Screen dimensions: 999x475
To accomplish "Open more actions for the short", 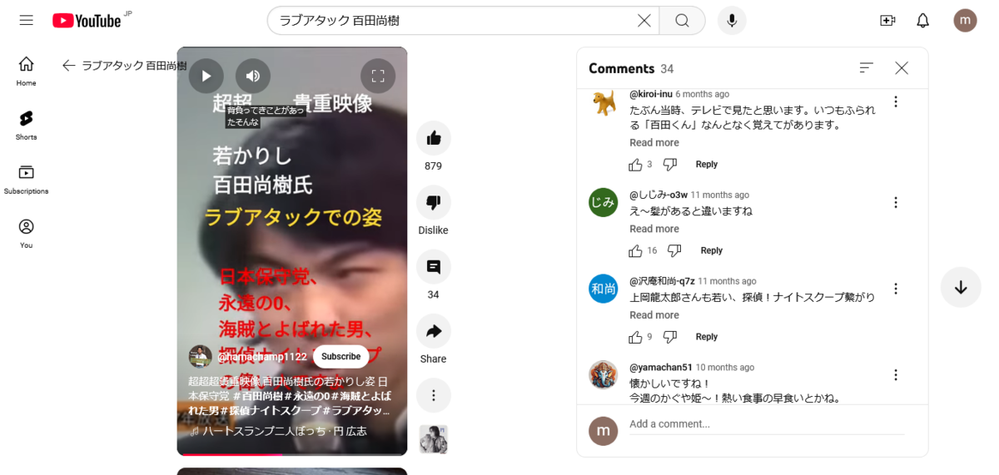I will point(433,396).
